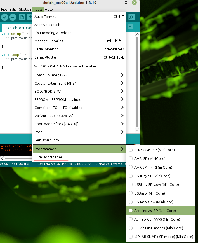Viewport: 198px width, 243px height.
Task: Open the File menu
Action: click(4, 9)
